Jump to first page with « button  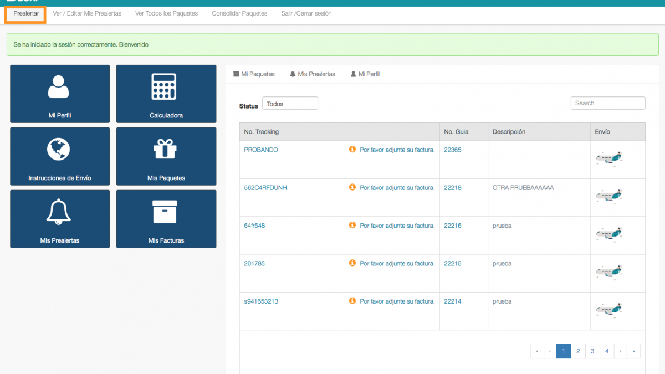537,351
